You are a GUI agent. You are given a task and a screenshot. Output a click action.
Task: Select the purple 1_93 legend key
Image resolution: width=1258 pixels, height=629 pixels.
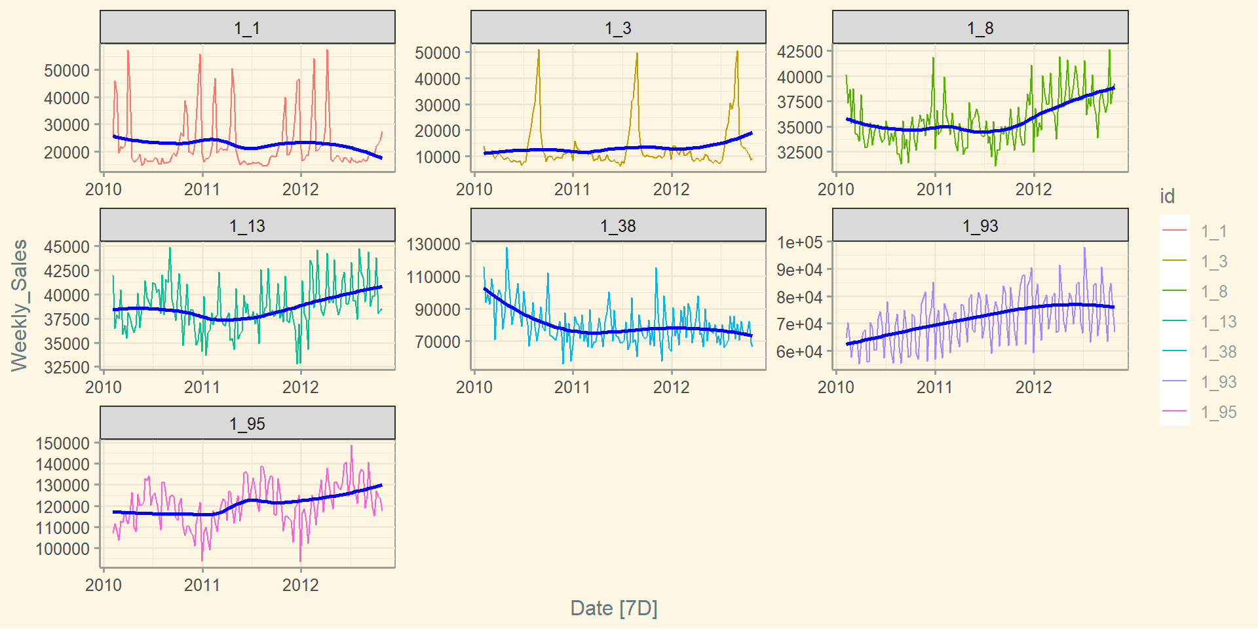click(1174, 381)
